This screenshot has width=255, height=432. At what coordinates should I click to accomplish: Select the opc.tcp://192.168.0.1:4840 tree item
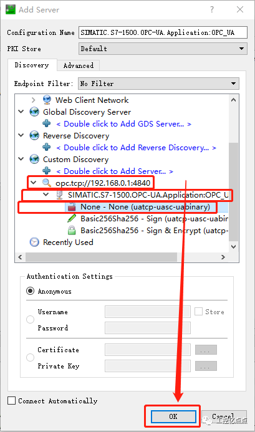pos(103,183)
